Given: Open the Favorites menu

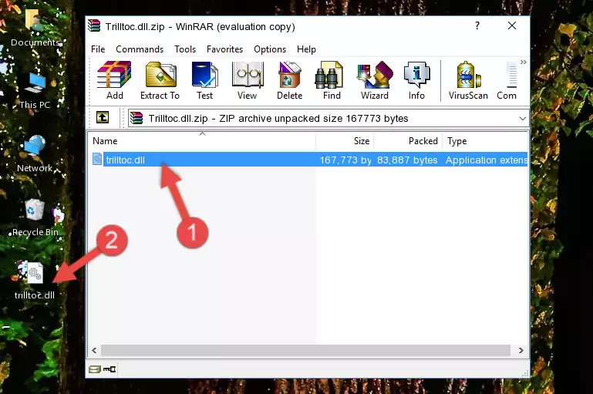Looking at the screenshot, I should [x=224, y=49].
